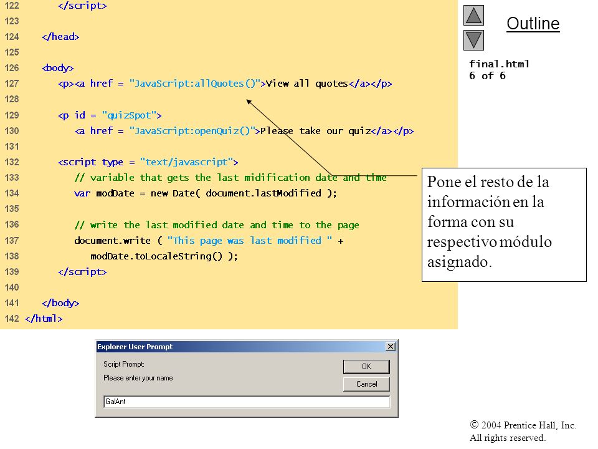Click the <body> tag on line 126

click(57, 68)
